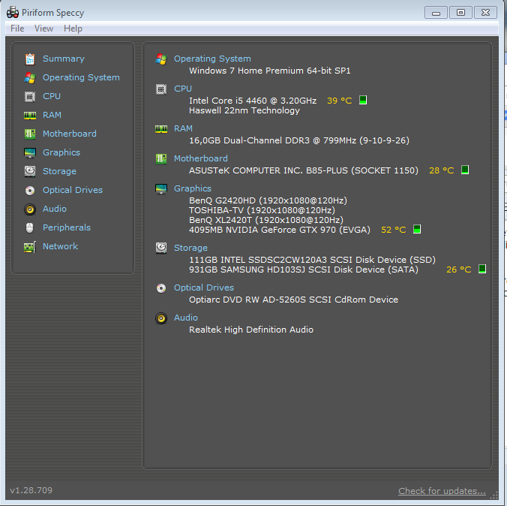The image size is (507, 506).
Task: Select Operating System in the sidebar
Action: [x=81, y=77]
